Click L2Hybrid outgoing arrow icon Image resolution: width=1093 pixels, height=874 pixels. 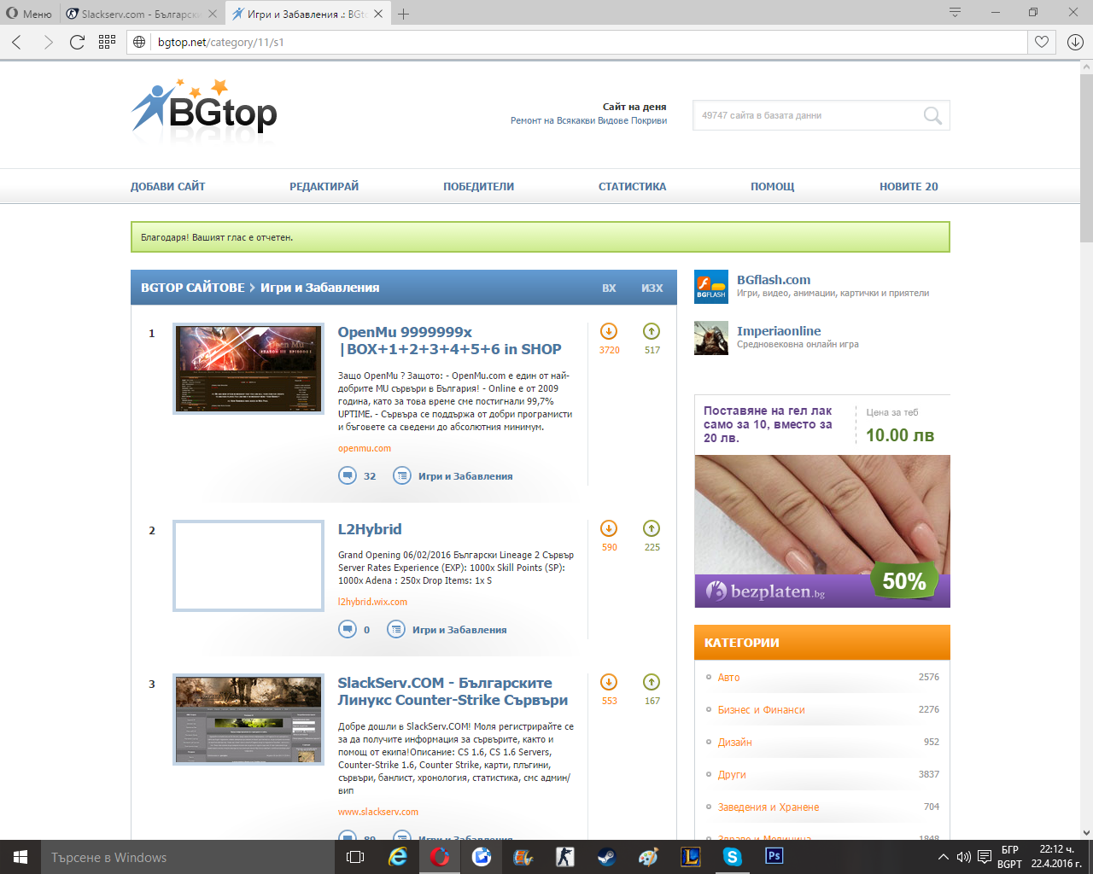652,528
